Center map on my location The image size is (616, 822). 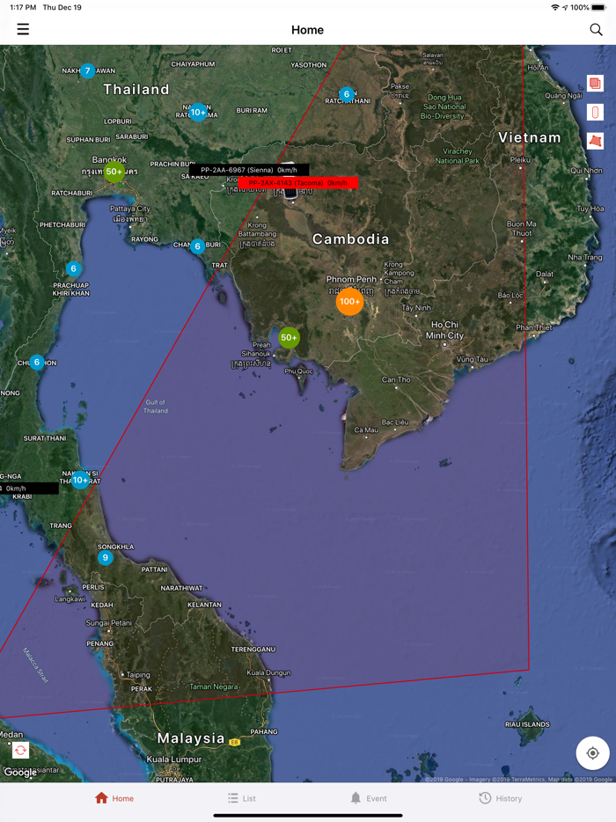click(x=592, y=753)
